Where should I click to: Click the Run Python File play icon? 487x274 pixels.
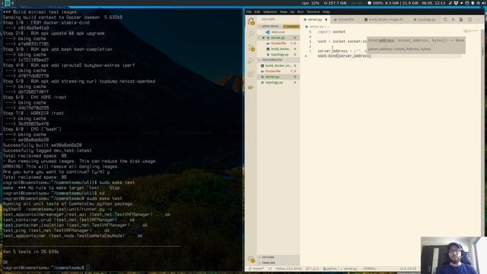pyautogui.click(x=454, y=20)
